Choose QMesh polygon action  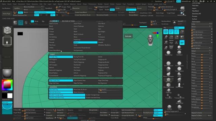85,42
